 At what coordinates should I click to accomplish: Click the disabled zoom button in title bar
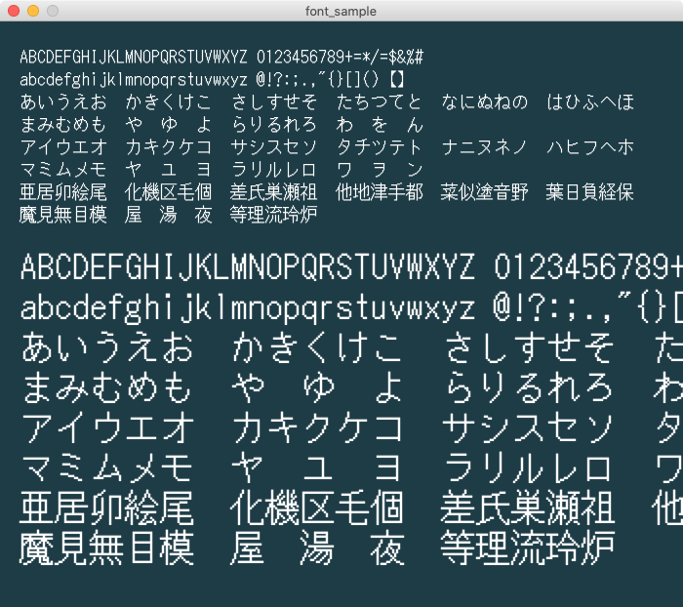(53, 11)
